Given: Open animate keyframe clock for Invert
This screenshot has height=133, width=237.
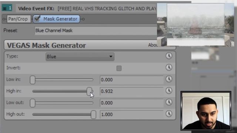Looking at the screenshot, I should (x=169, y=67).
